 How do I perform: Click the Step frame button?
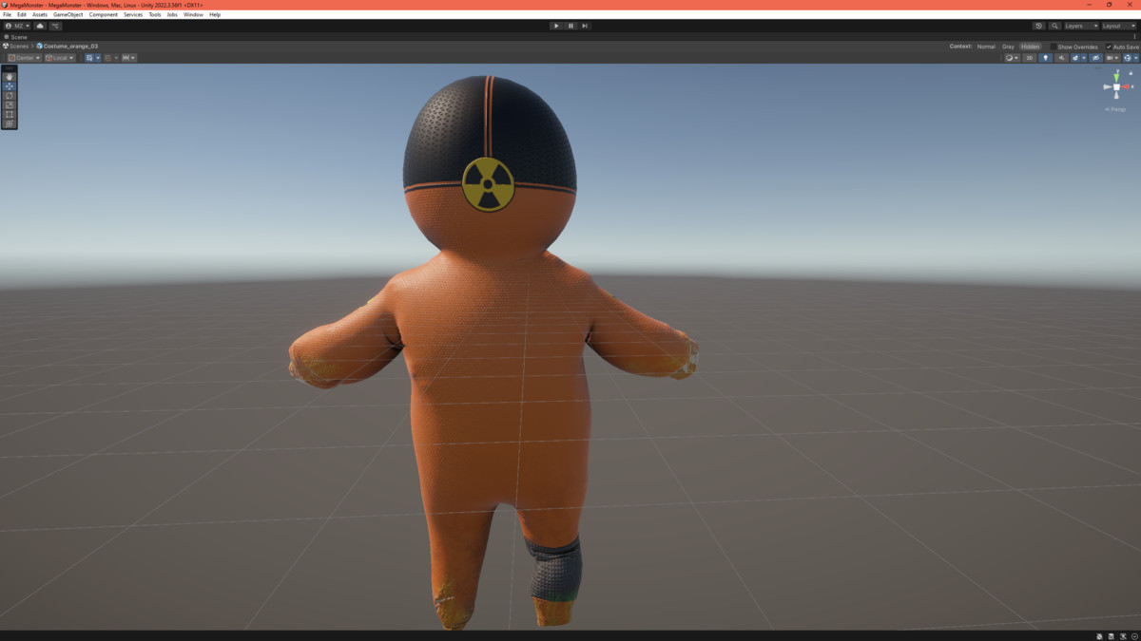(x=585, y=26)
